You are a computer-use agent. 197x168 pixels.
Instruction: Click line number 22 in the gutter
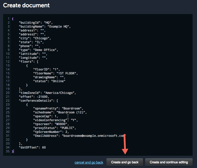(8, 101)
